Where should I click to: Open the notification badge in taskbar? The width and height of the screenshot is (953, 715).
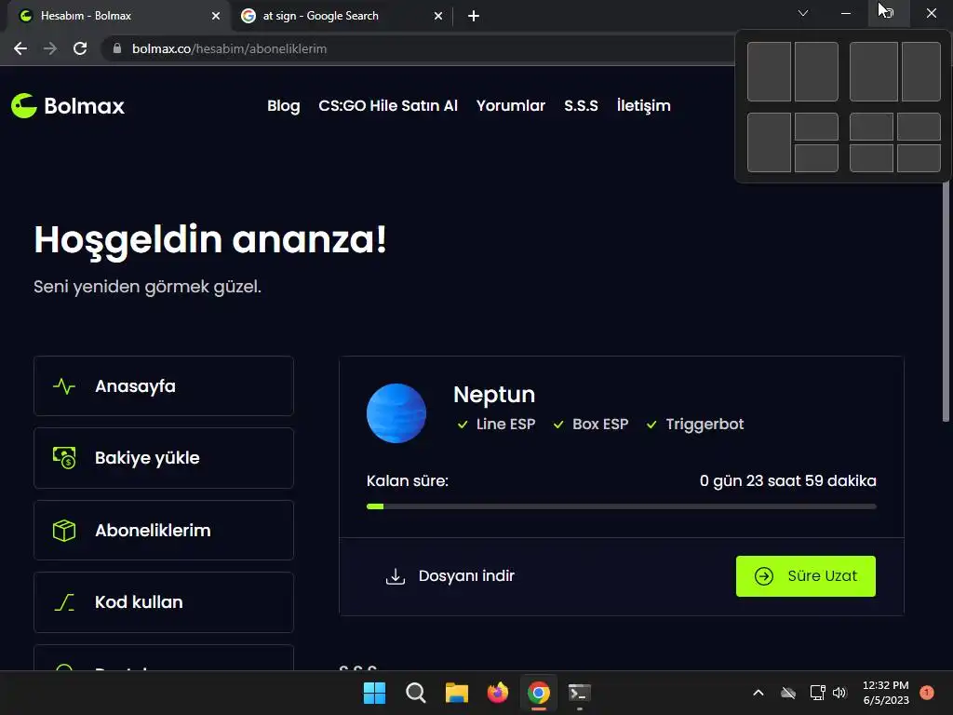point(927,693)
